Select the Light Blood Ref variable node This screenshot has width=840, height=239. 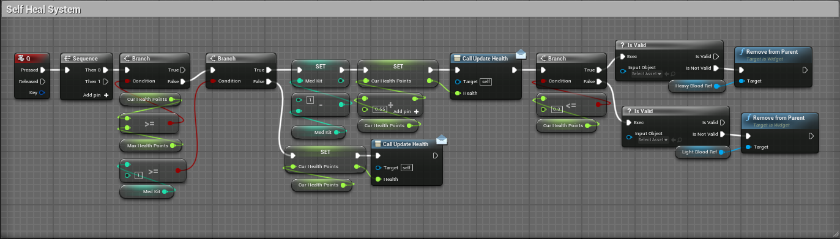click(703, 152)
